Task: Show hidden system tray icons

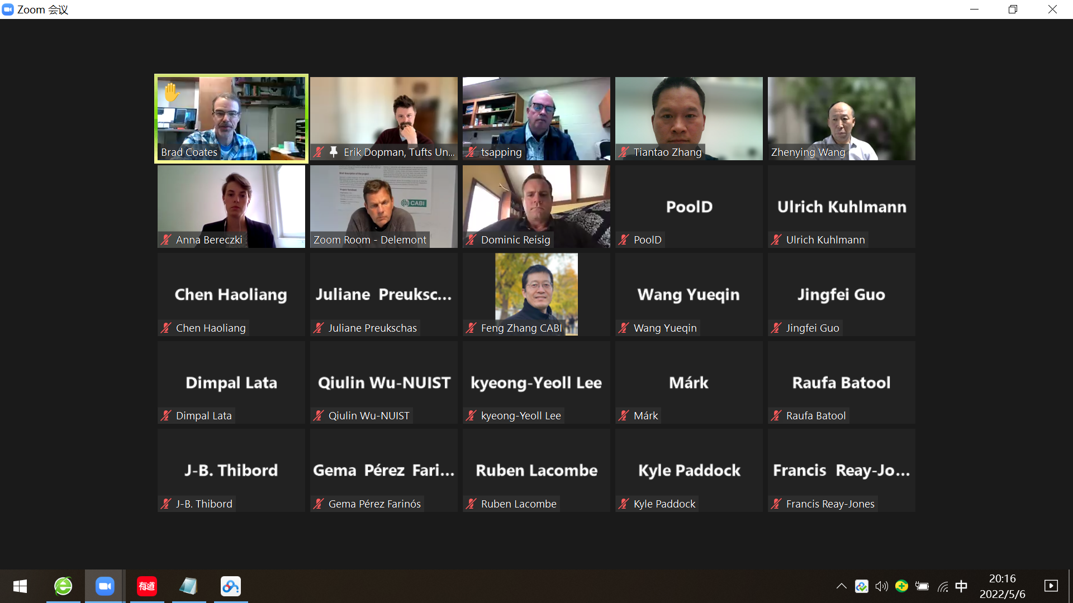Action: (x=841, y=586)
